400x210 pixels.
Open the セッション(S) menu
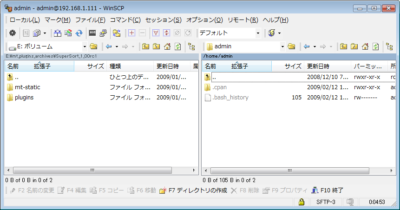pos(164,20)
